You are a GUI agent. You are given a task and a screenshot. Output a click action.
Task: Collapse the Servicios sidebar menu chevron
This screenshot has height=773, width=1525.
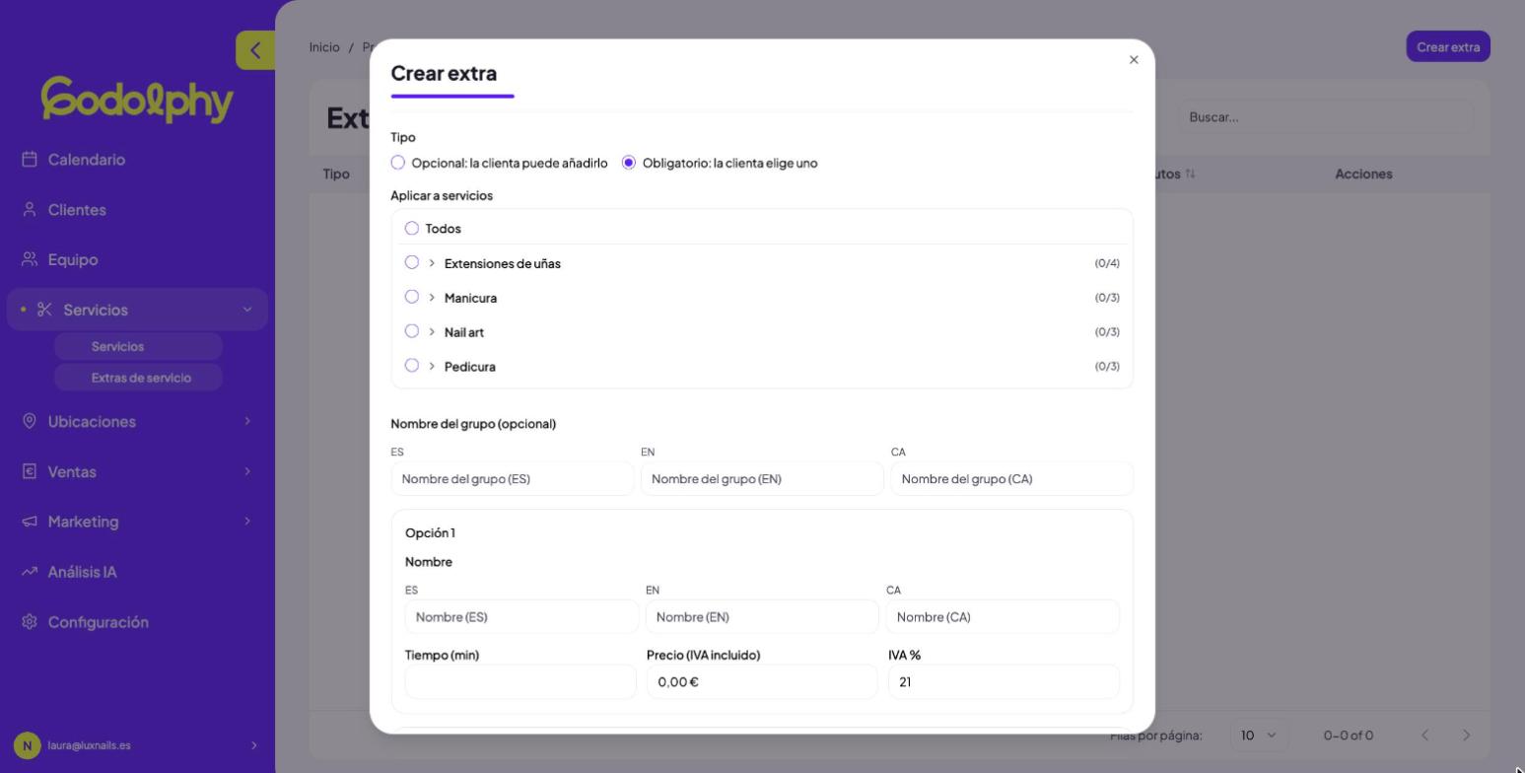(247, 310)
